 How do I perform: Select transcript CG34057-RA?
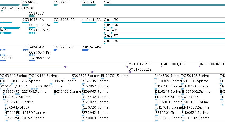(x=39, y=25)
